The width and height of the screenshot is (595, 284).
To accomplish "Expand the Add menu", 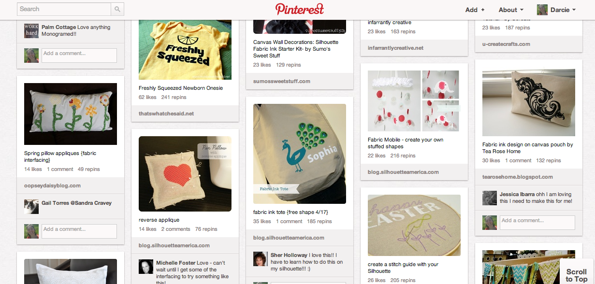I will click(x=475, y=10).
